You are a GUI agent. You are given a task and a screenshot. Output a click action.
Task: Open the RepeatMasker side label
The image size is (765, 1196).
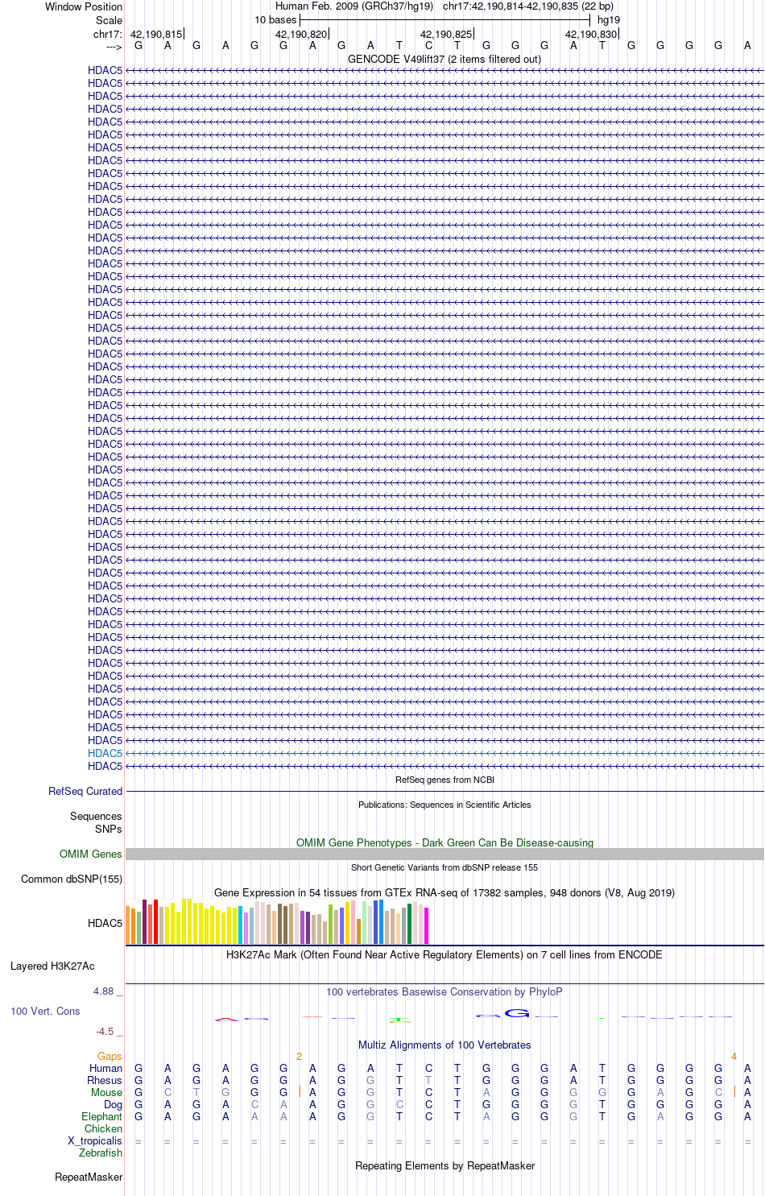(89, 1177)
